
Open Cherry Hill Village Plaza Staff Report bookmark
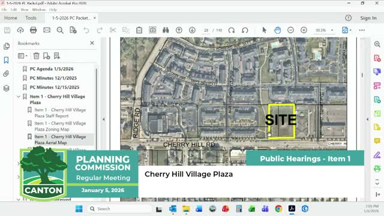point(60,113)
